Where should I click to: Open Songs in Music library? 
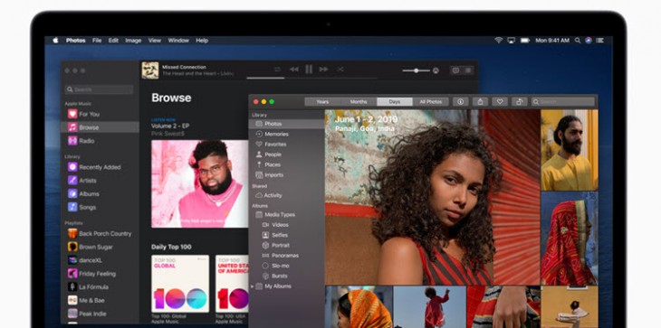pos(100,207)
